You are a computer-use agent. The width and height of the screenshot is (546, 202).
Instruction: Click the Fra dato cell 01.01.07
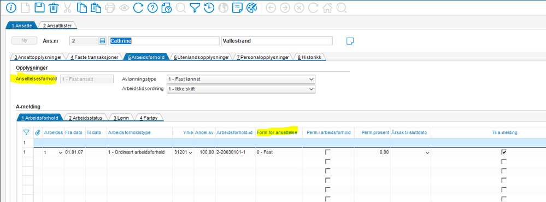[x=74, y=152]
